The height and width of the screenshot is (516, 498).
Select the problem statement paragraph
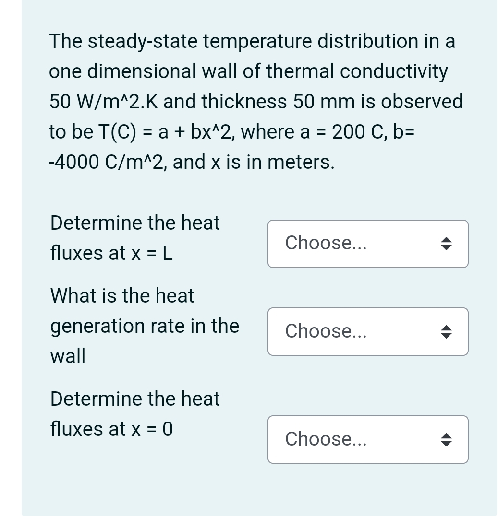click(255, 101)
